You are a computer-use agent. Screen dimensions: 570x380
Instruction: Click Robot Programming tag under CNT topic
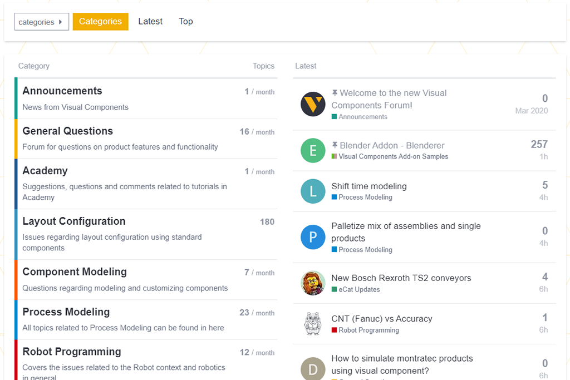click(365, 330)
